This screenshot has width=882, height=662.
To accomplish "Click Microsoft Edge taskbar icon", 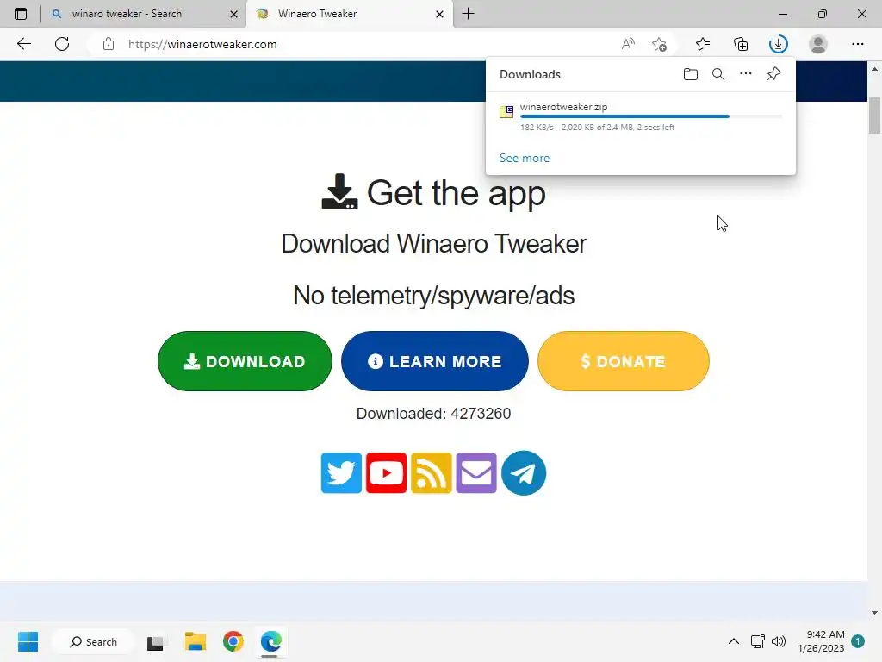I will (271, 641).
